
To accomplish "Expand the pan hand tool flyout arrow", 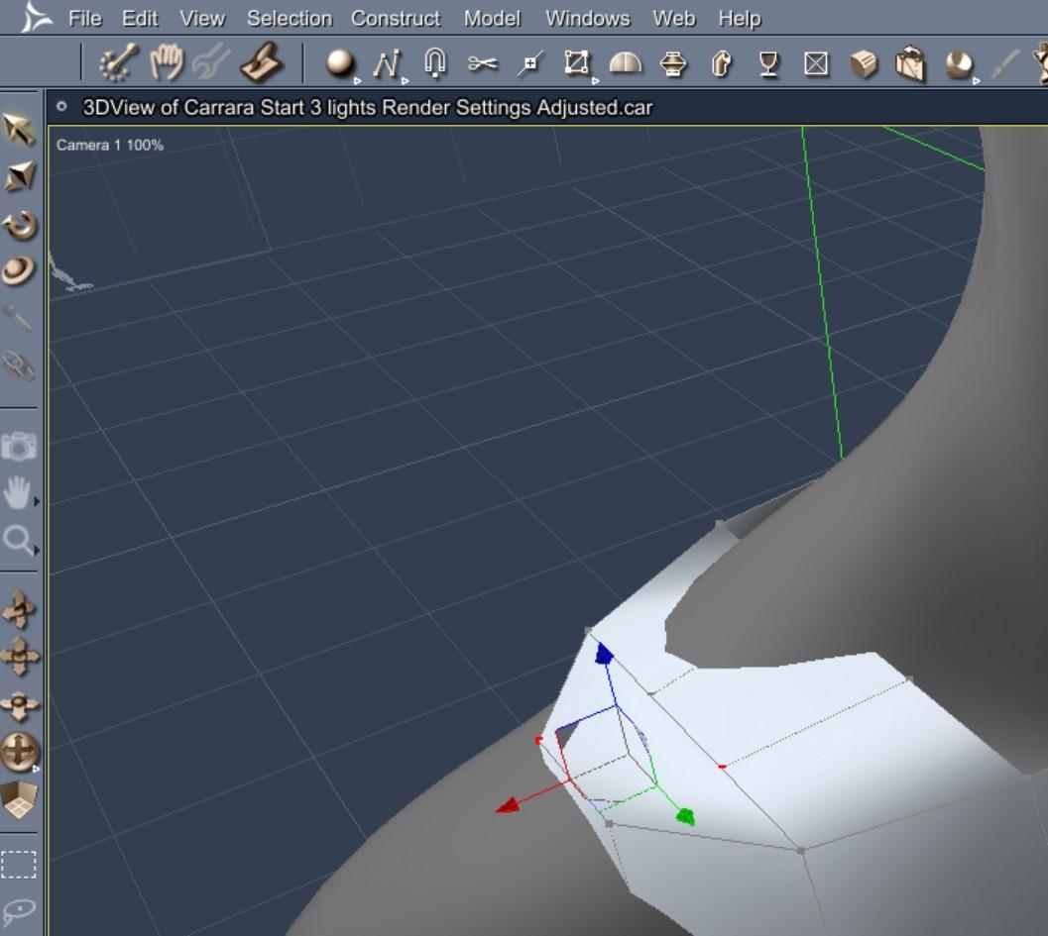I will (x=37, y=501).
